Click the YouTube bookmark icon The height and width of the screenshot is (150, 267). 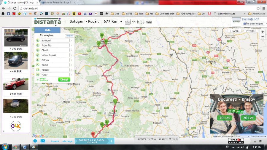tap(79, 14)
